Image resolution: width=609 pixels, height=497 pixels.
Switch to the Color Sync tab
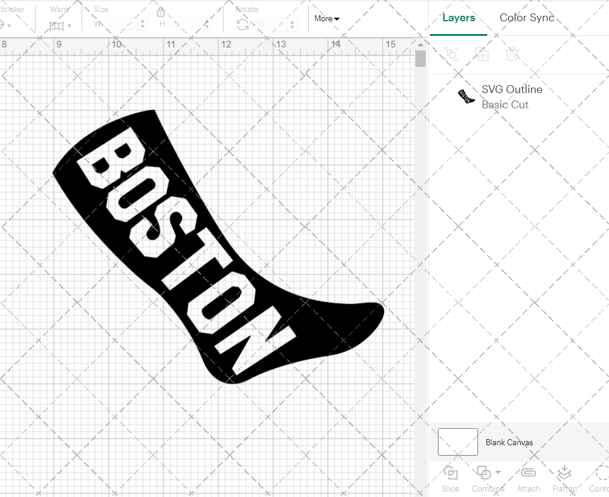point(527,18)
